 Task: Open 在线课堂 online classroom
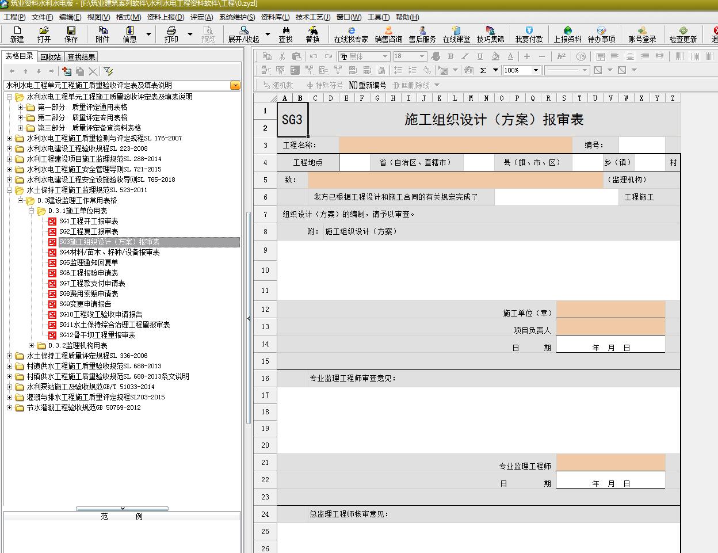pyautogui.click(x=456, y=34)
